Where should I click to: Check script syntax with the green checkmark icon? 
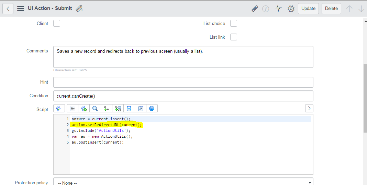(x=84, y=108)
